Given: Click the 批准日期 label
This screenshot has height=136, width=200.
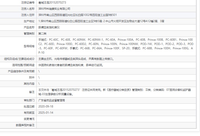Looking at the screenshot, I should (29, 107).
